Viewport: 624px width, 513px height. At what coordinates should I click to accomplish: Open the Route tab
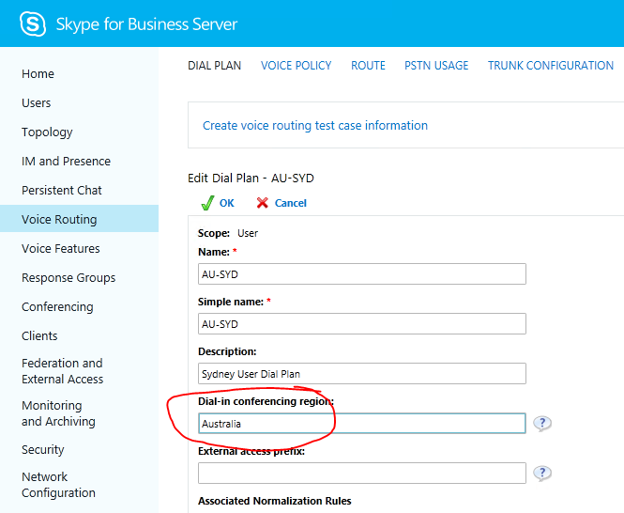coord(368,66)
